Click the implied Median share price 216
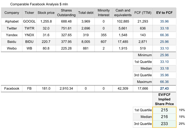The width and height of the screenshot is (188, 131). coord(164,117)
